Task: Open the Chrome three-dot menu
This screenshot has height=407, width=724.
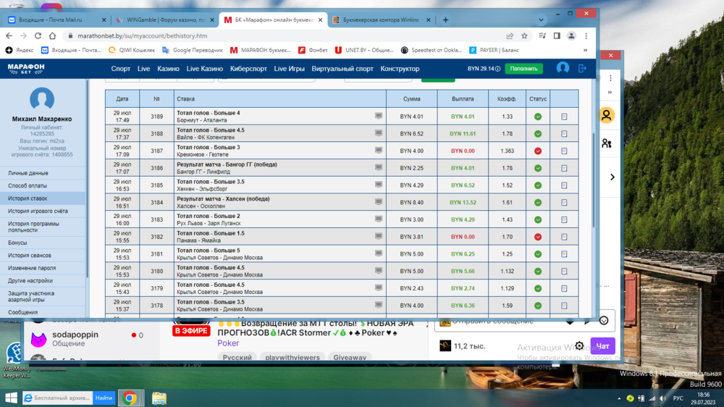Action: pyautogui.click(x=586, y=35)
